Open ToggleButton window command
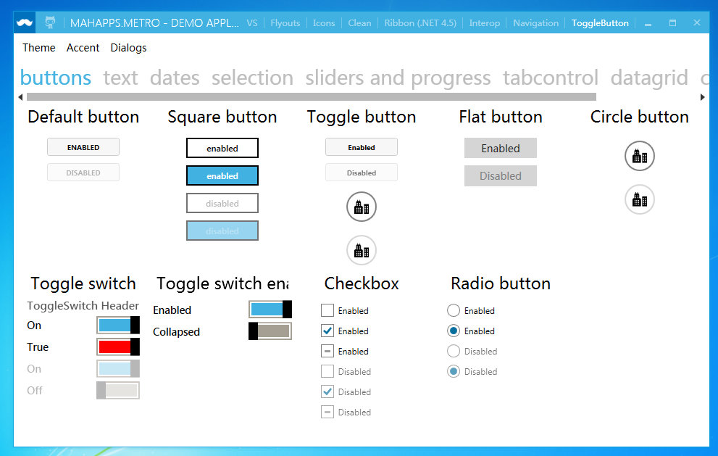This screenshot has height=456, width=718. pyautogui.click(x=600, y=23)
